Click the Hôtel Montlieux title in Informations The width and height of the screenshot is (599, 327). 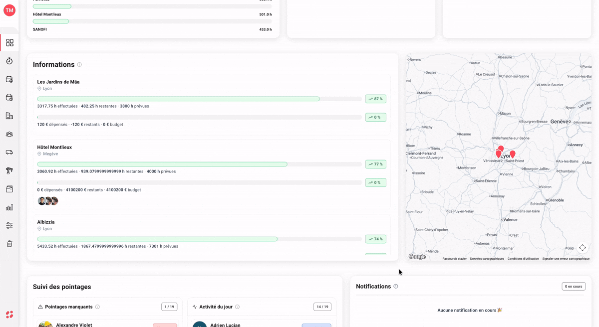(54, 148)
